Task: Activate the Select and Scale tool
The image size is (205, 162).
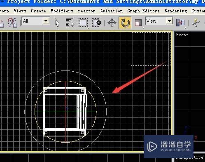Action: click(138, 23)
